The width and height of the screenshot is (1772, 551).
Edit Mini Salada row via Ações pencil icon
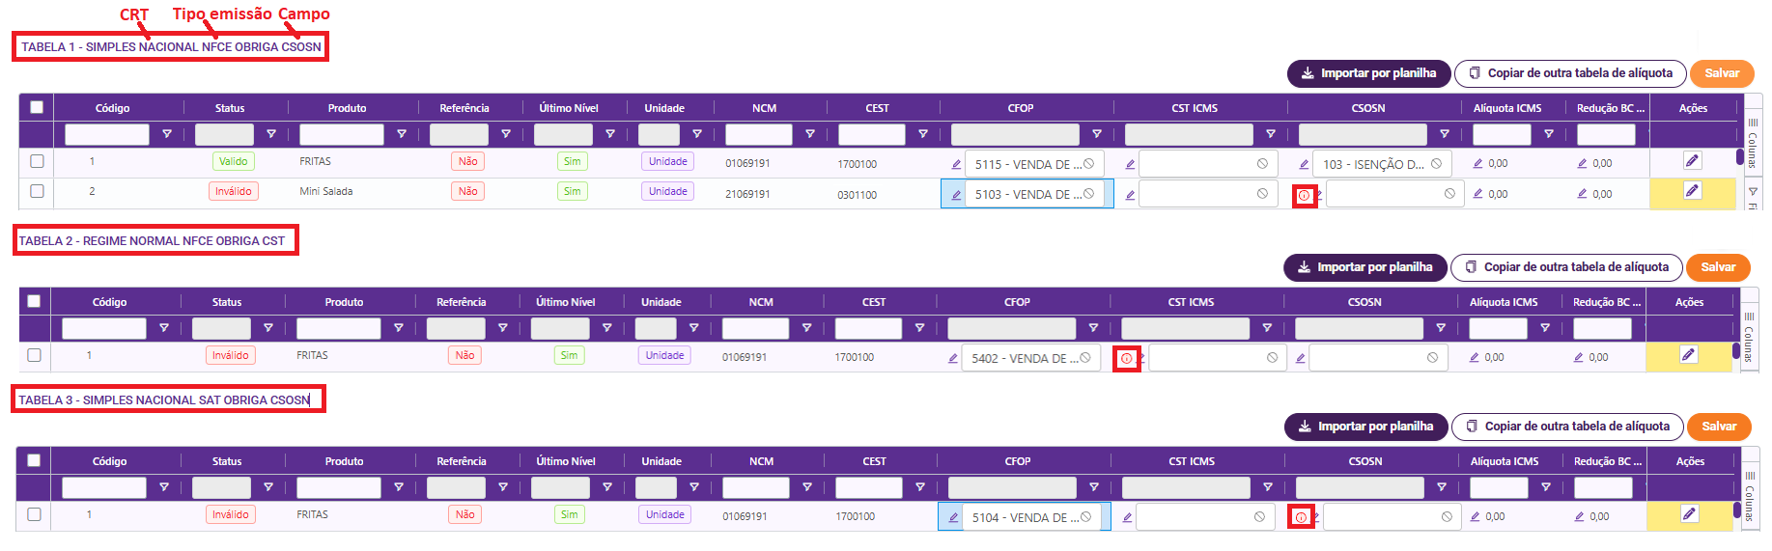[1692, 191]
